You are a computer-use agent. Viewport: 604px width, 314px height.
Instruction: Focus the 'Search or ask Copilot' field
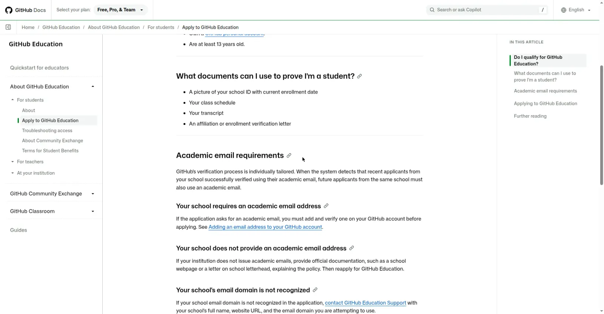click(x=487, y=10)
